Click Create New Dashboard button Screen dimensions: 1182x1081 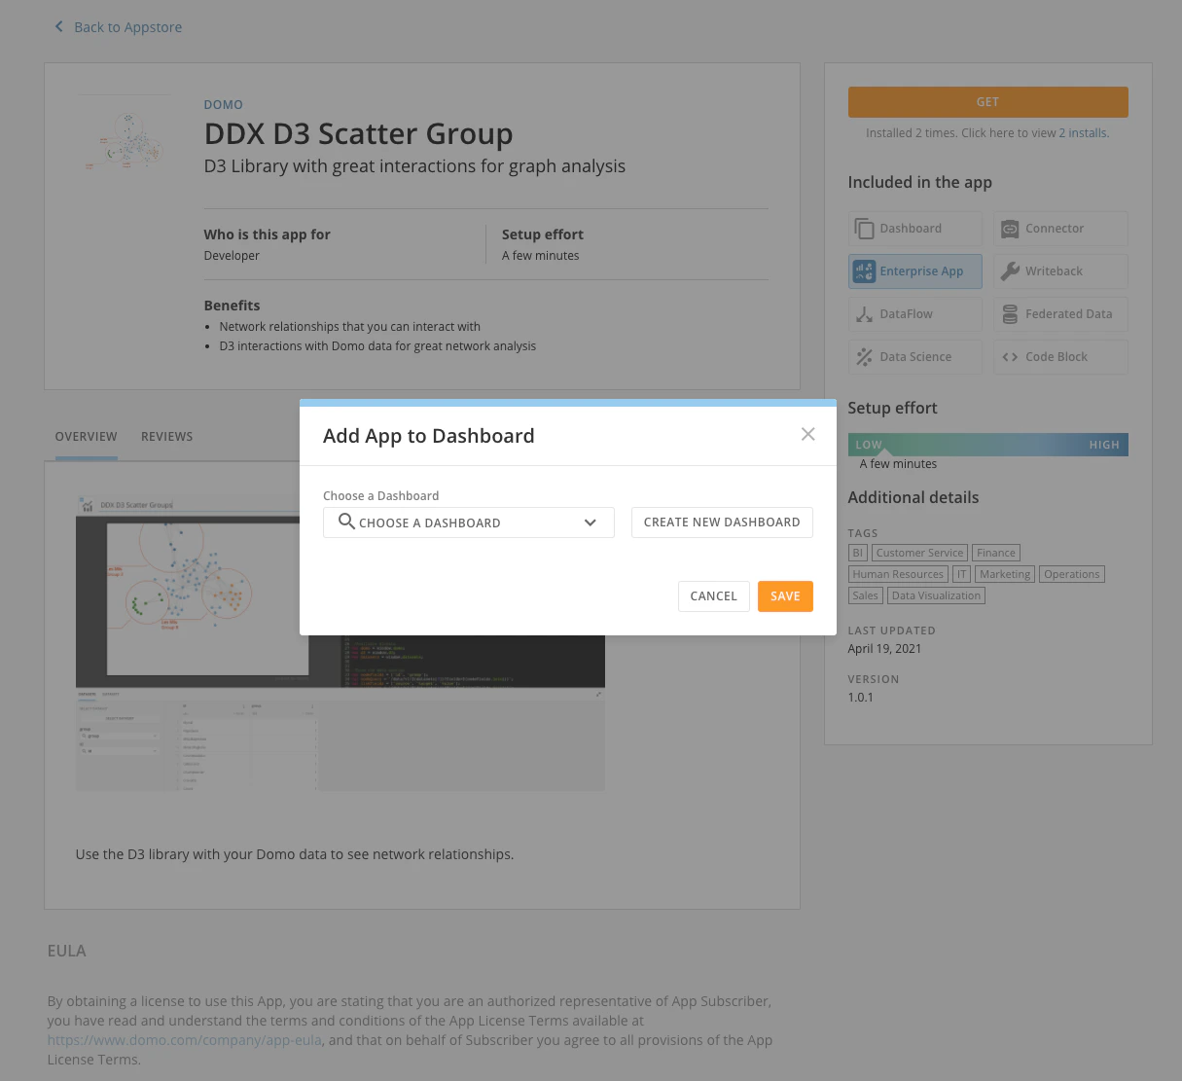tap(722, 522)
